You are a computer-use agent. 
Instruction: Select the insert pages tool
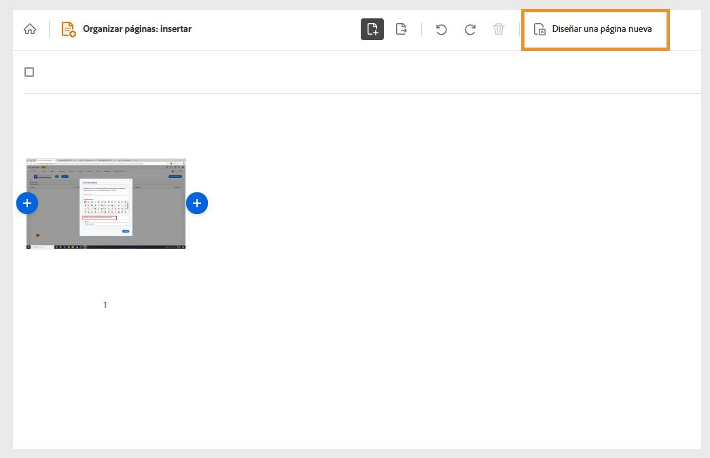click(372, 29)
